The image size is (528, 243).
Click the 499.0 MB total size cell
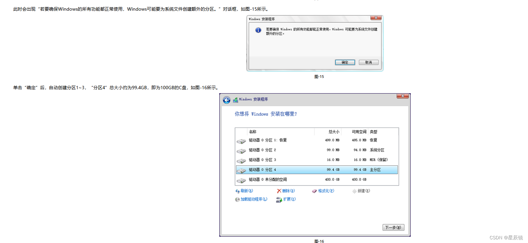click(x=332, y=140)
